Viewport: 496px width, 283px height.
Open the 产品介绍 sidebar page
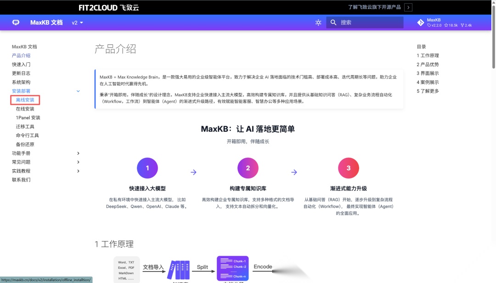click(x=21, y=55)
